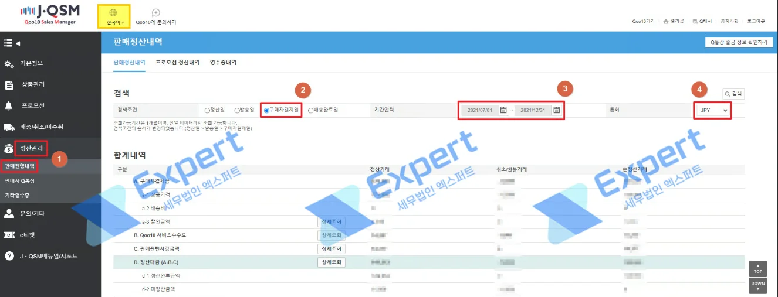This screenshot has height=297, width=778.
Task: Open the start date calendar icon
Action: click(503, 110)
